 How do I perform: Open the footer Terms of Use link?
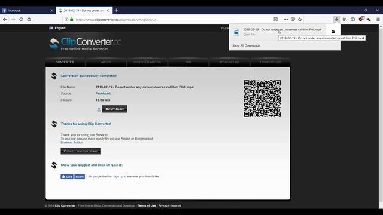click(x=147, y=205)
